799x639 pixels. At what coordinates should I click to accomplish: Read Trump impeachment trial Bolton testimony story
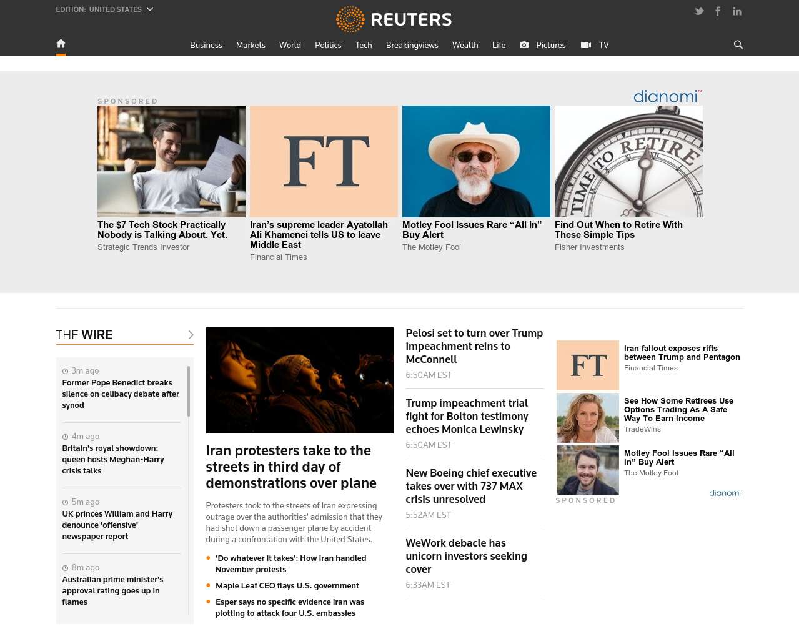pos(467,416)
